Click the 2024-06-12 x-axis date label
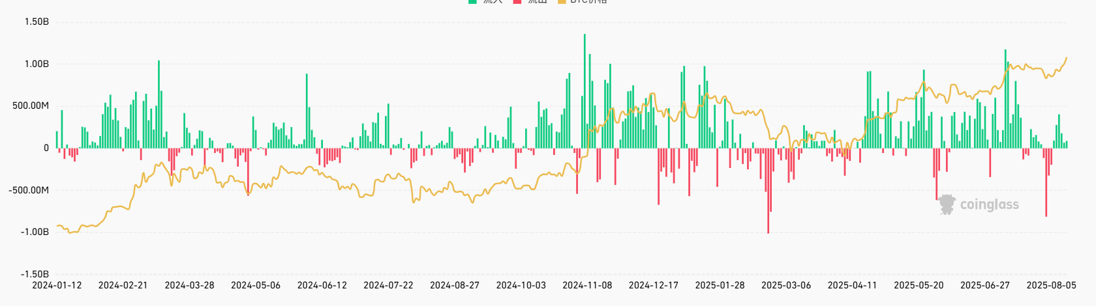Image resolution: width=1096 pixels, height=306 pixels. tap(322, 285)
